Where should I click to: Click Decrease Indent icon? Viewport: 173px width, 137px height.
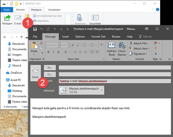coord(92,52)
